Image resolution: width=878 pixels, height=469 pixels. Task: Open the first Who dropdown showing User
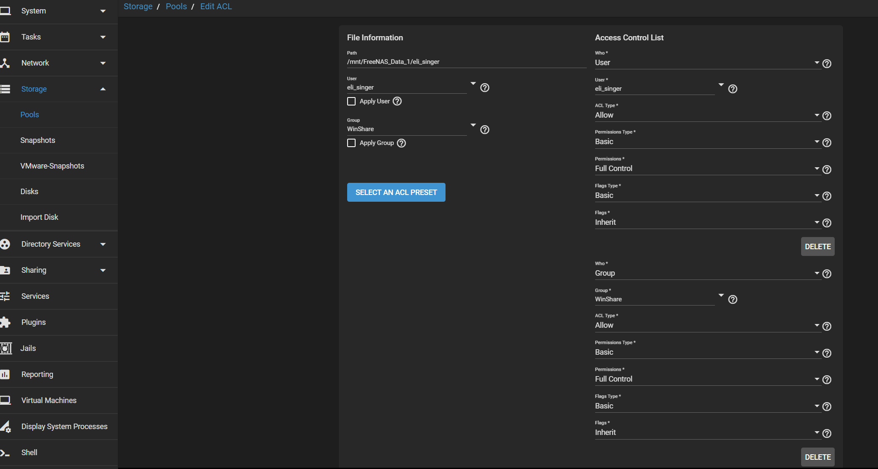pos(707,63)
